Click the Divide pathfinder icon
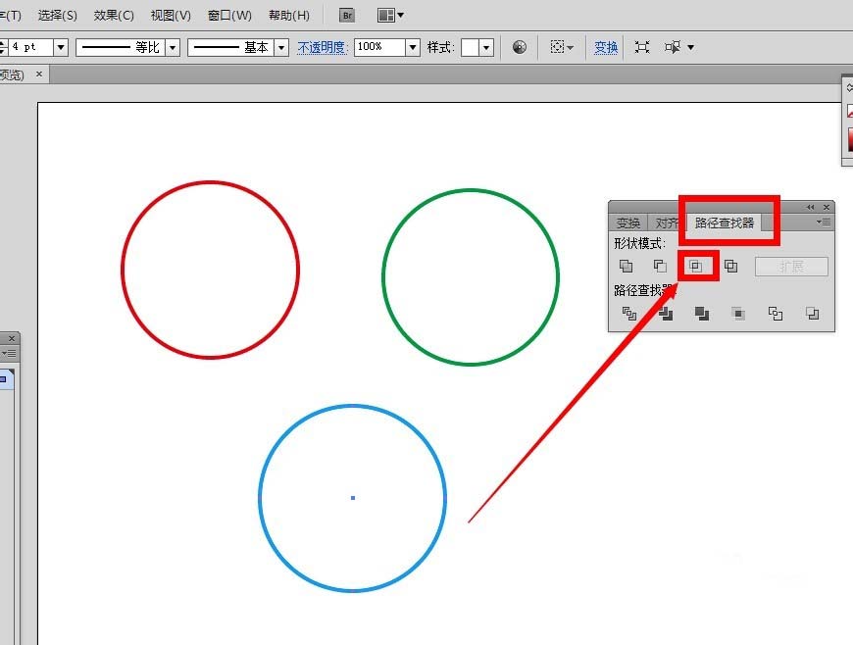The width and height of the screenshot is (853, 645). tap(629, 314)
